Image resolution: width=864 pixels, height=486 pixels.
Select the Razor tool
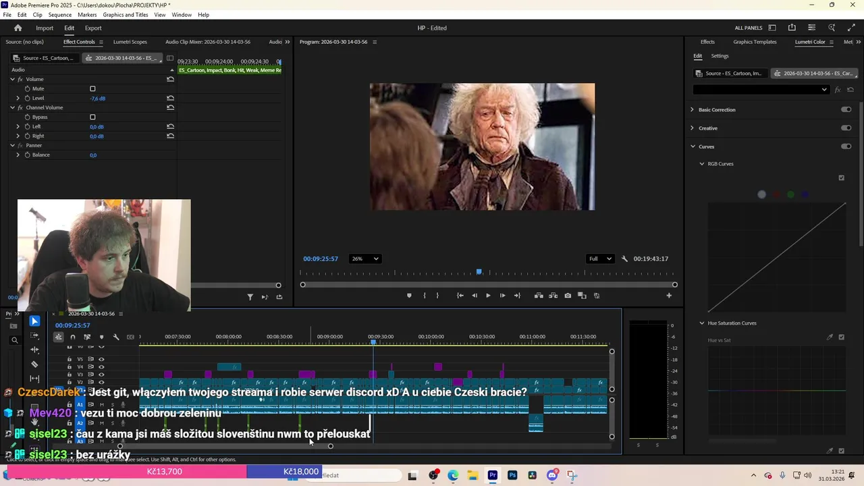pyautogui.click(x=34, y=364)
